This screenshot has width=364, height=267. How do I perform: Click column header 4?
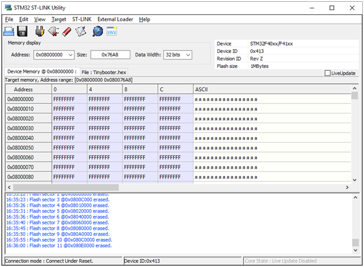coord(105,90)
